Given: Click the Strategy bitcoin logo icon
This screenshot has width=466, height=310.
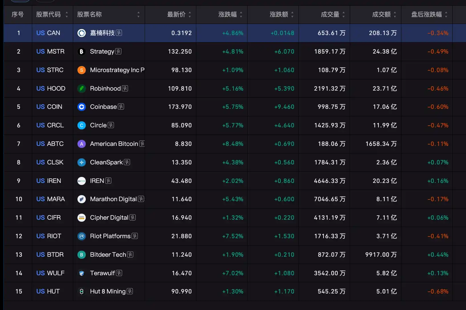Looking at the screenshot, I should (81, 52).
